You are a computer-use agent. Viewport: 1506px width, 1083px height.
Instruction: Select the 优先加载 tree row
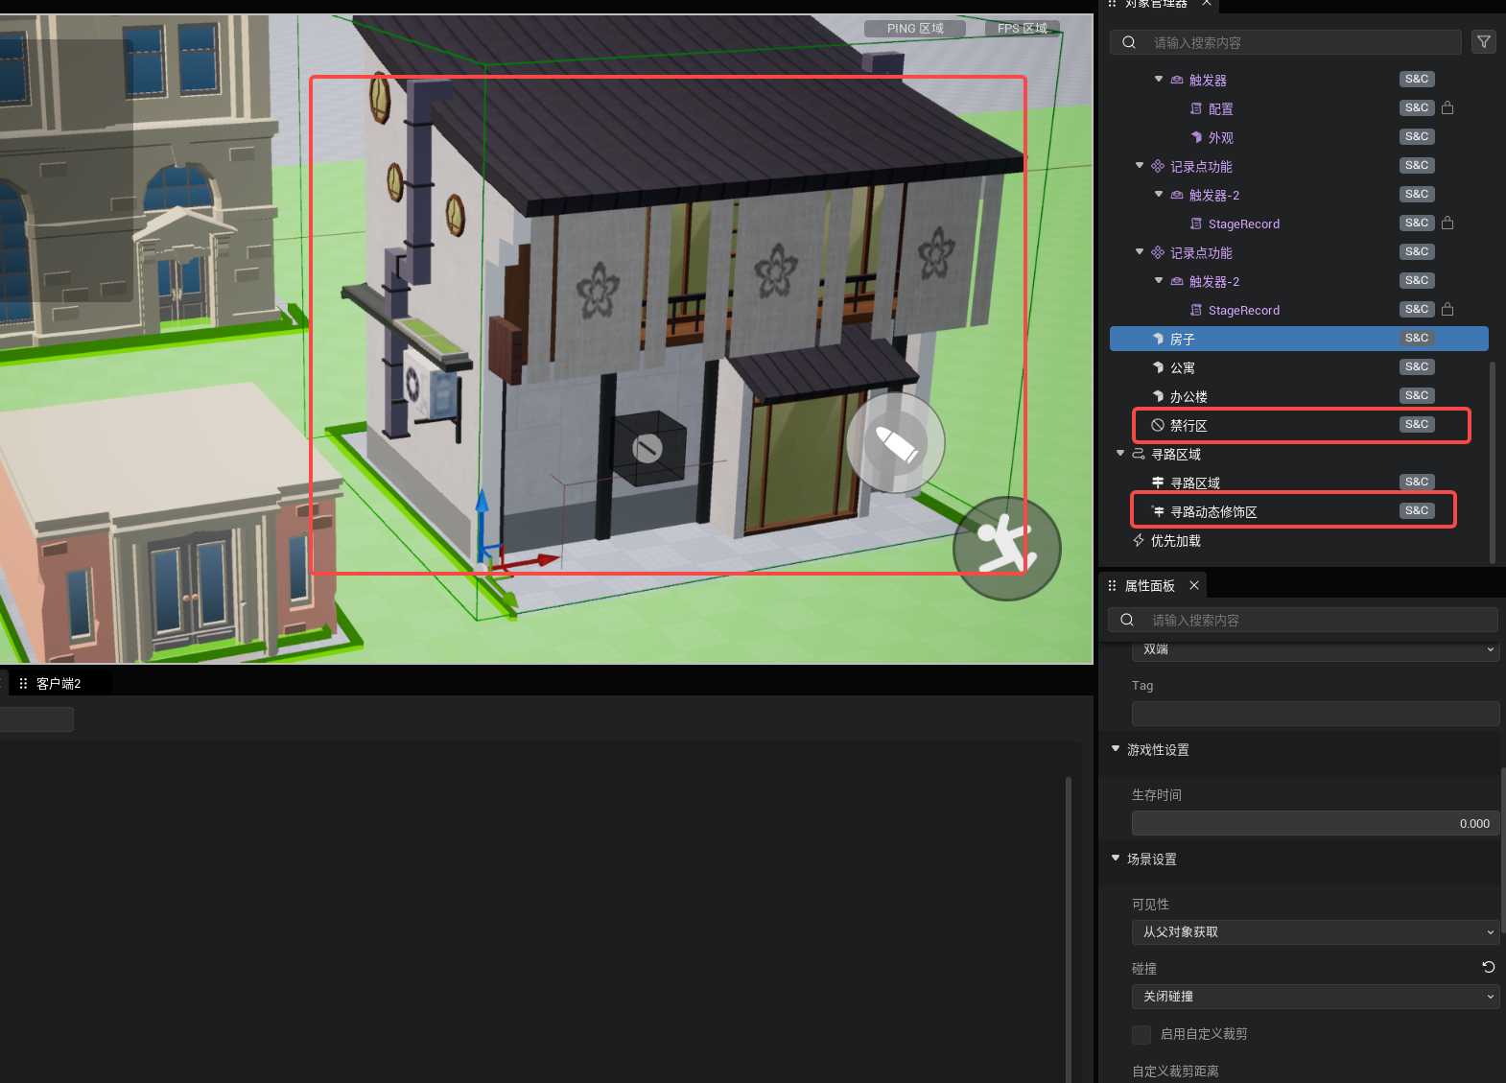click(1299, 540)
